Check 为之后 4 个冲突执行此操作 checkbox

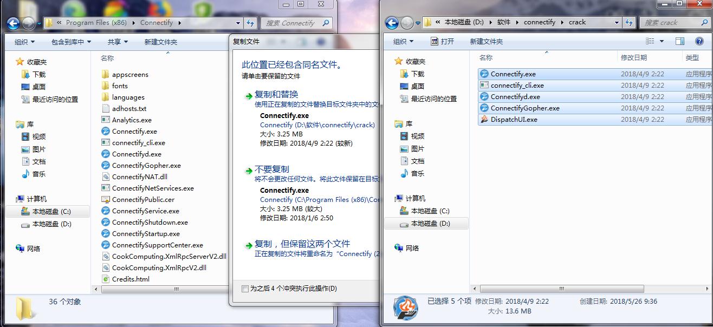[245, 289]
